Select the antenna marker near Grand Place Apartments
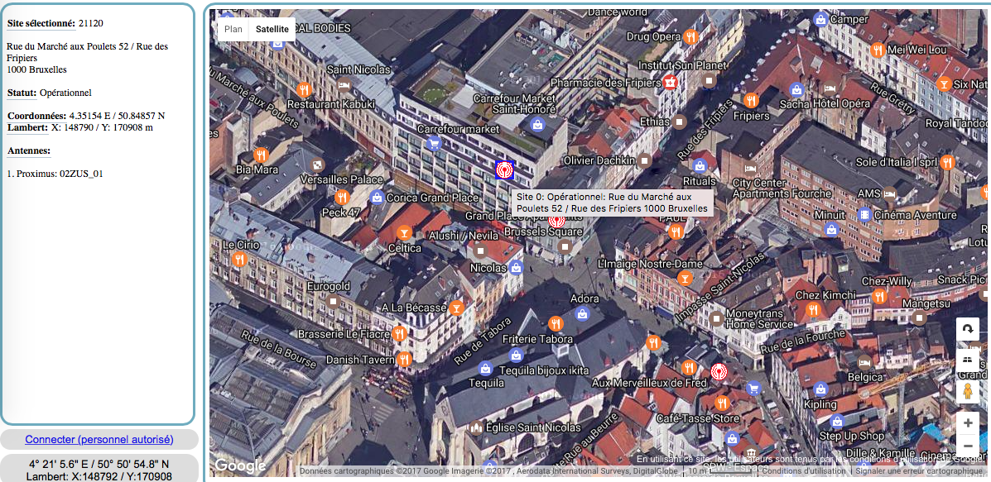The height and width of the screenshot is (482, 991). (557, 220)
